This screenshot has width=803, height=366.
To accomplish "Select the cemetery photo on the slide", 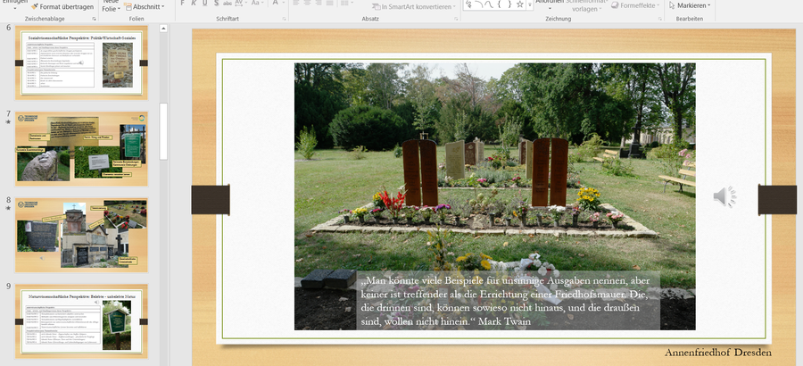I will 494,196.
